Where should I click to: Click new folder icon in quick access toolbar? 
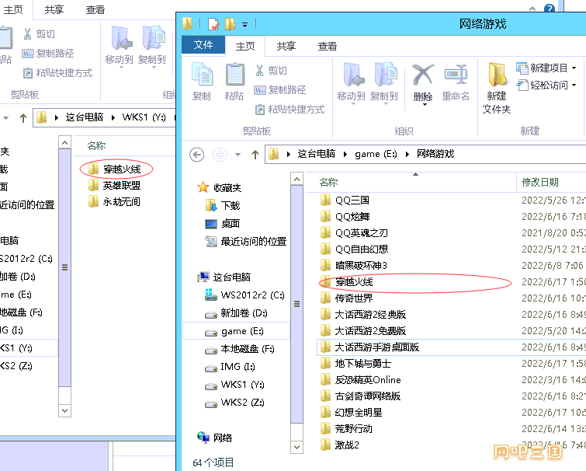231,24
